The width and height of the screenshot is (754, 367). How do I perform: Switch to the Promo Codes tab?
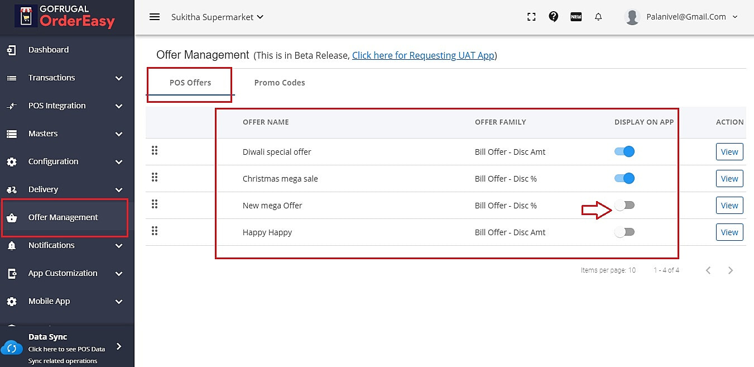[x=280, y=83]
